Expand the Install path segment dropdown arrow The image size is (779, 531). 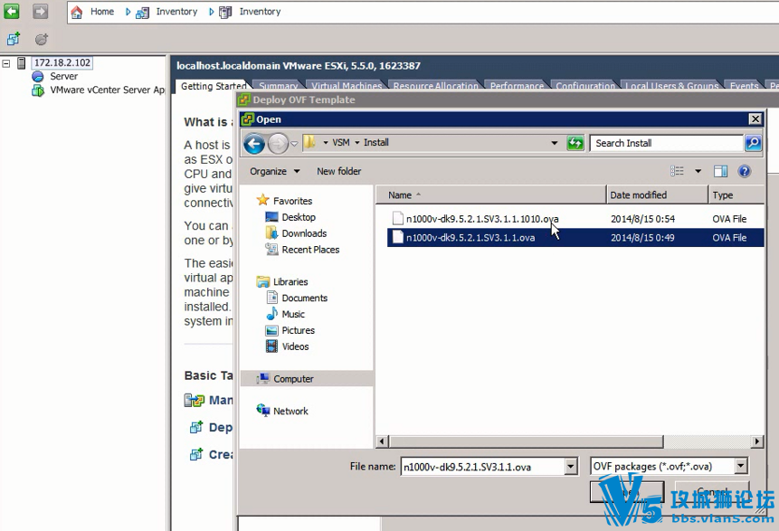coord(357,143)
